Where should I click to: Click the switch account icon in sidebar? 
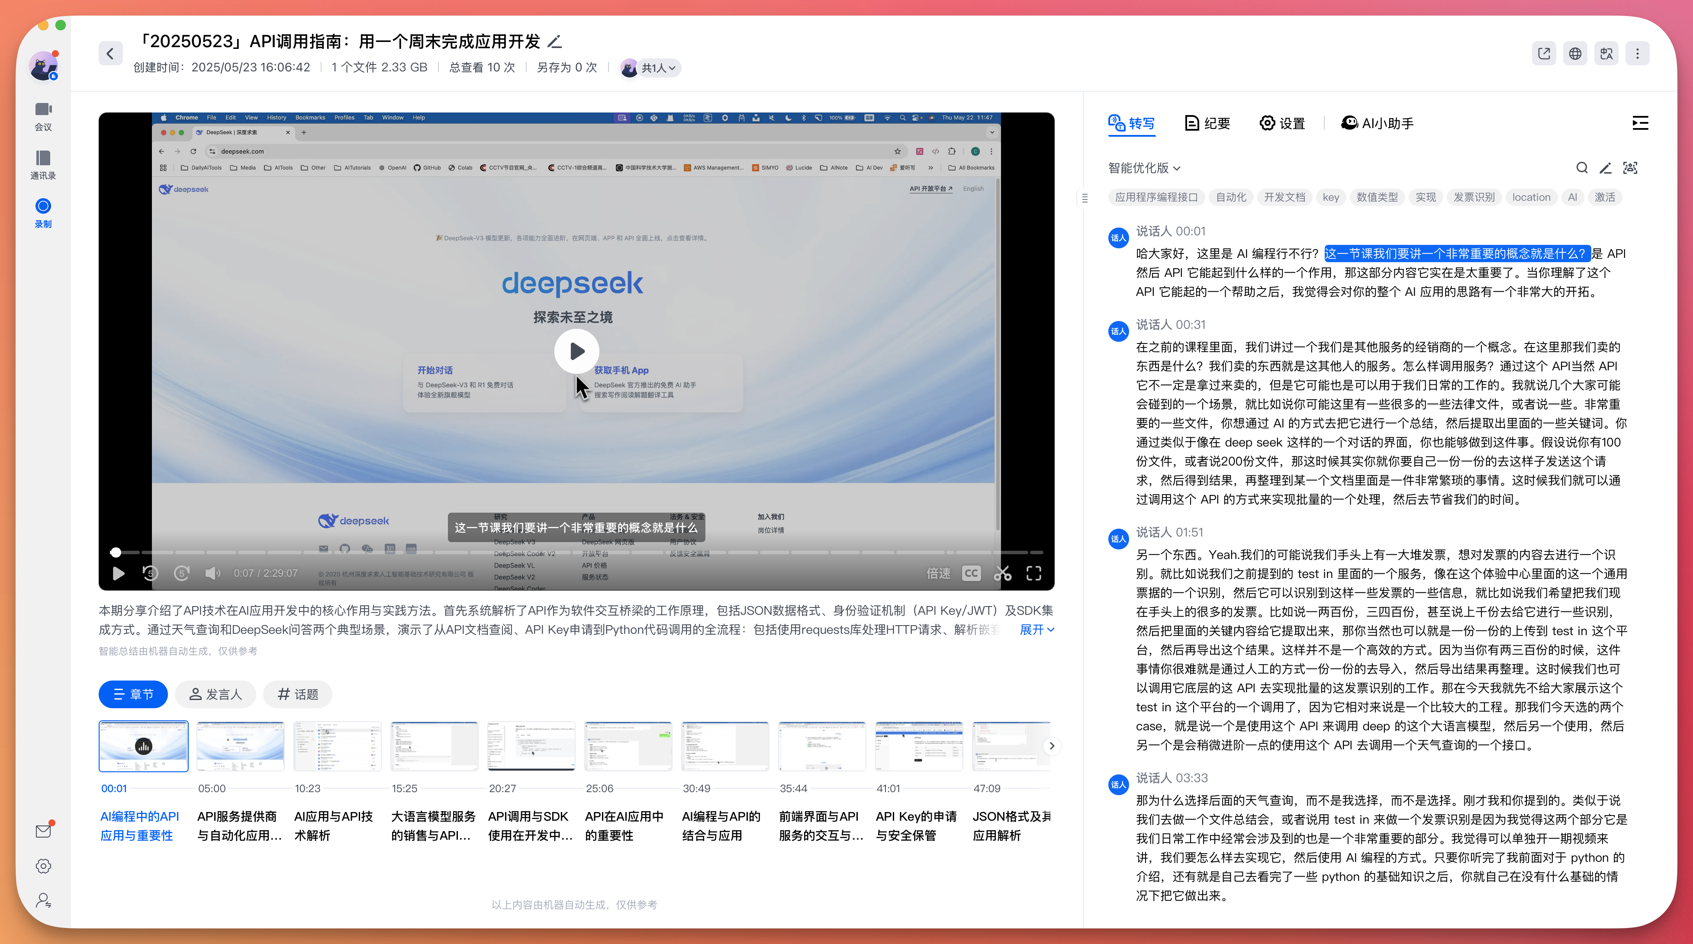[x=43, y=901]
